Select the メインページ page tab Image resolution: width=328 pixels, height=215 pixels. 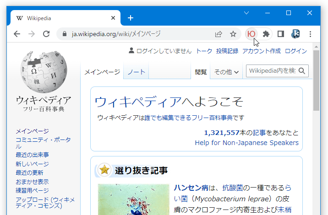pos(102,72)
